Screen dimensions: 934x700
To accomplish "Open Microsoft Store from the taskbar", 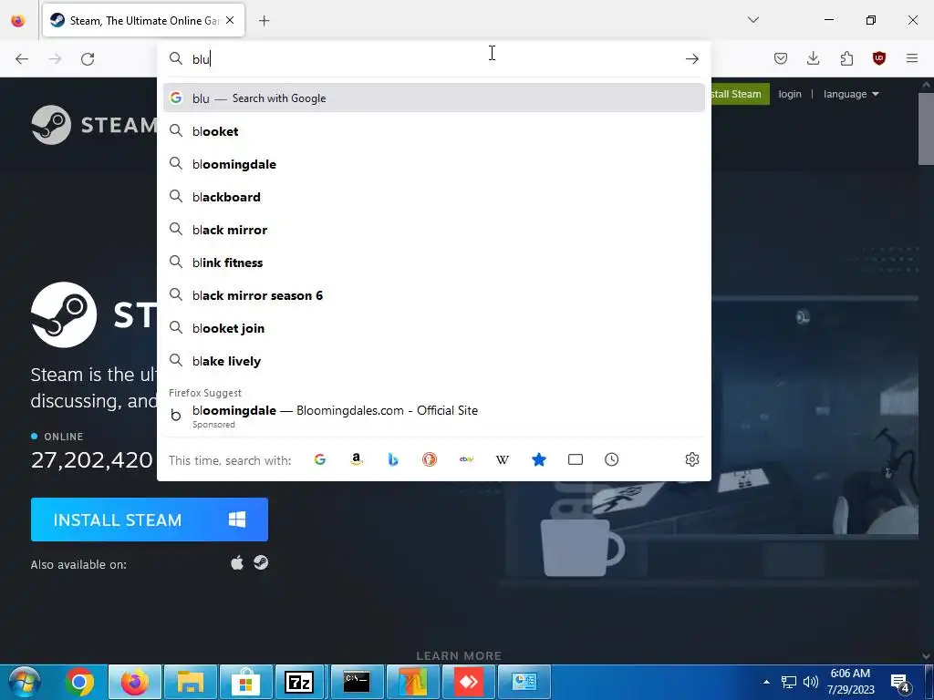I will (245, 682).
